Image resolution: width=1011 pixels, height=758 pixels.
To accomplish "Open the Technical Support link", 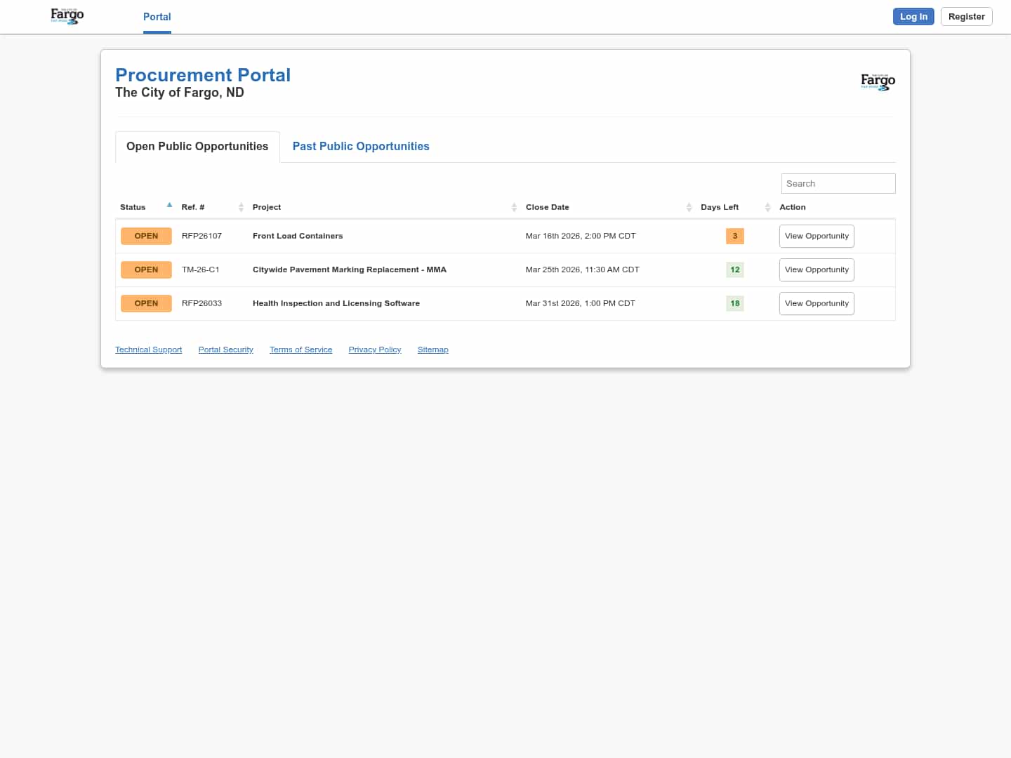I will pos(148,350).
